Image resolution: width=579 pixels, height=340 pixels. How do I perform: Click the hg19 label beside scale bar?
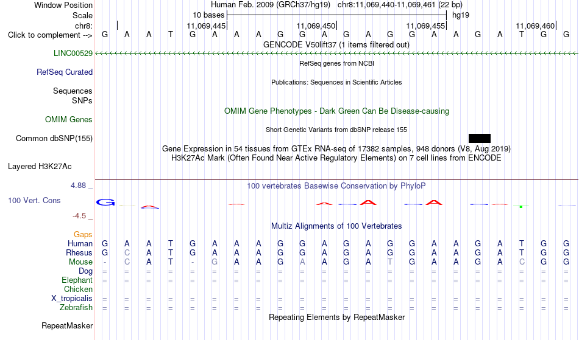[x=461, y=15]
